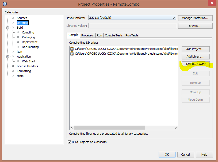Image resolution: width=218 pixels, height=162 pixels.
Task: Collapse the Application tree node
Action: click(8, 56)
